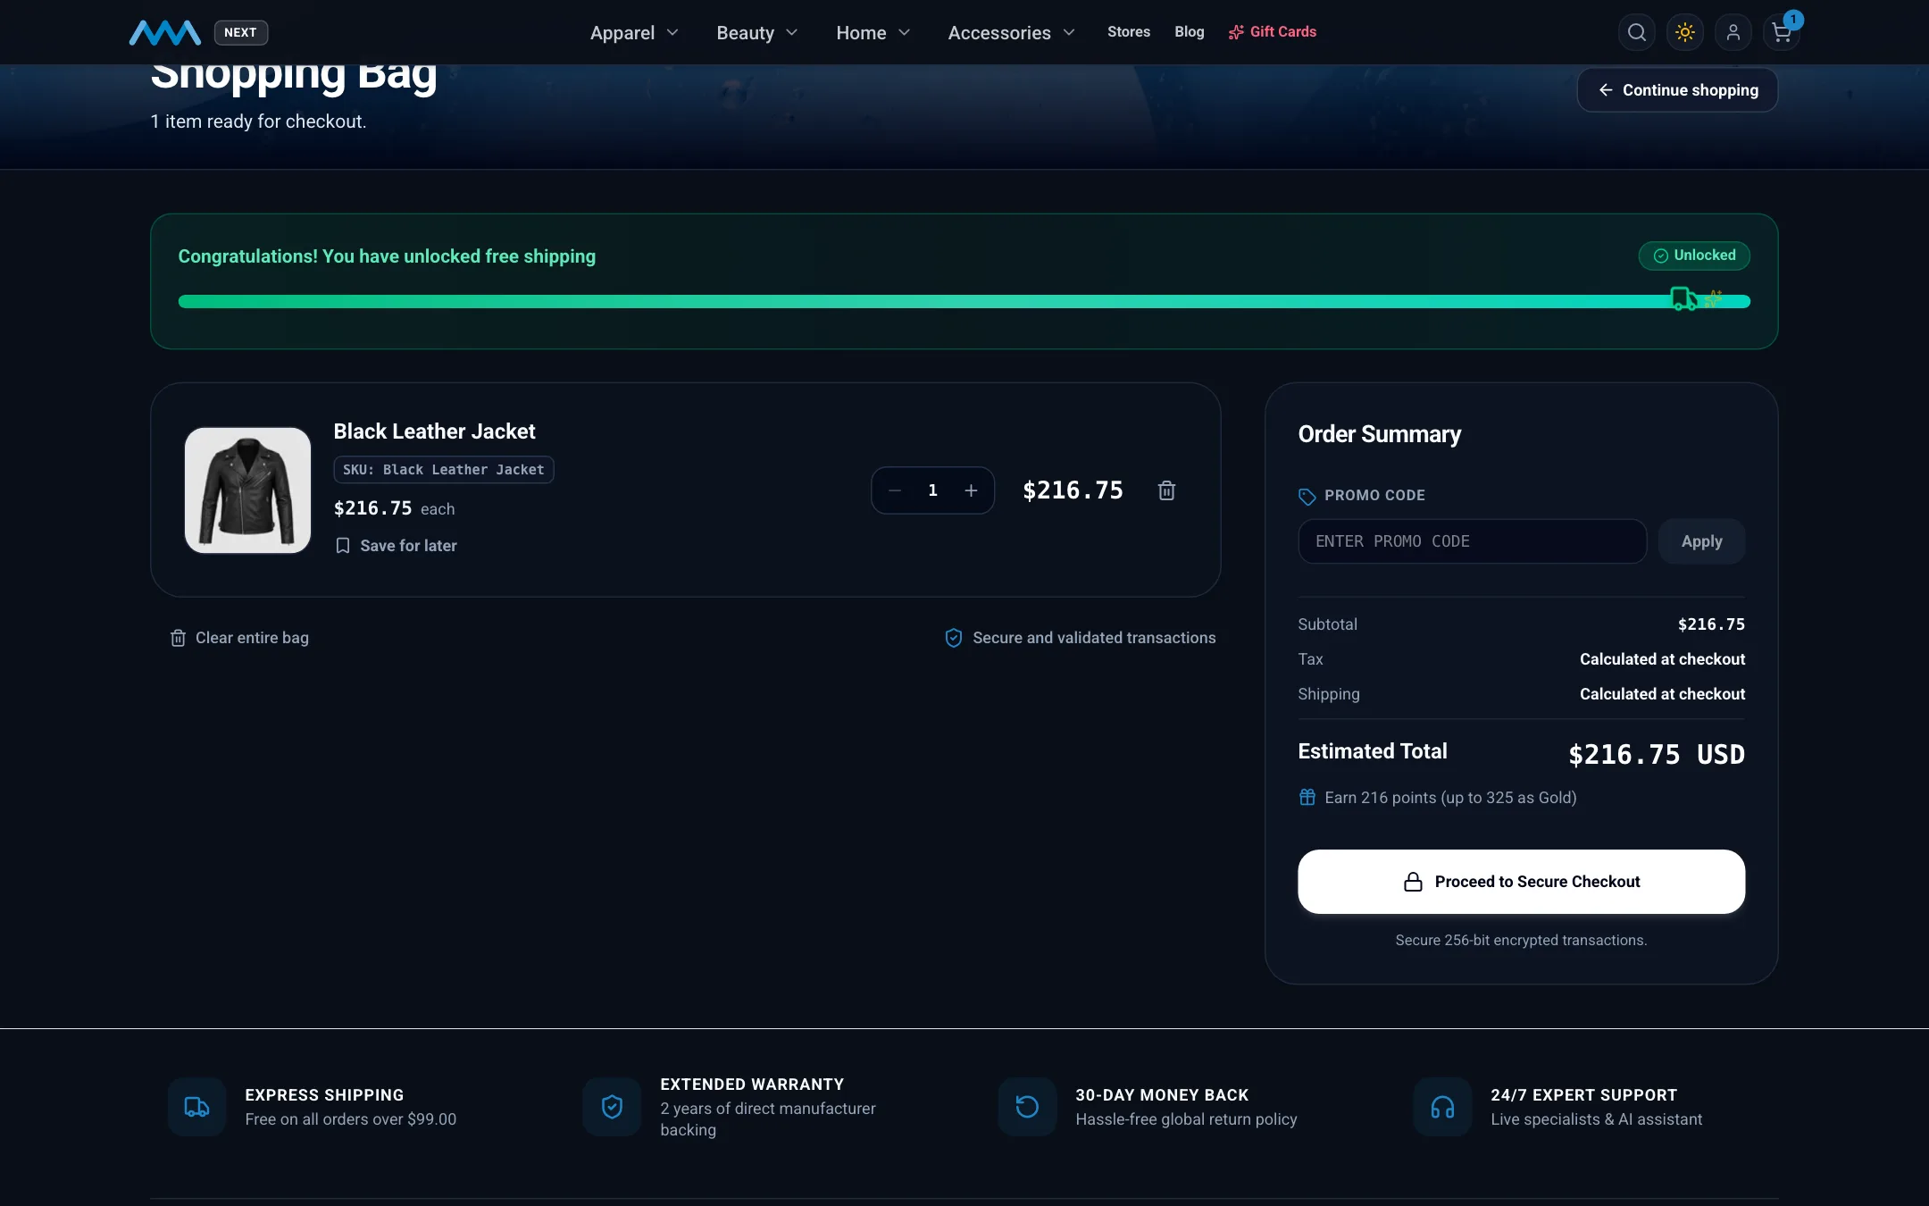This screenshot has height=1206, width=1929.
Task: Open the Gift Cards page
Action: [1272, 32]
